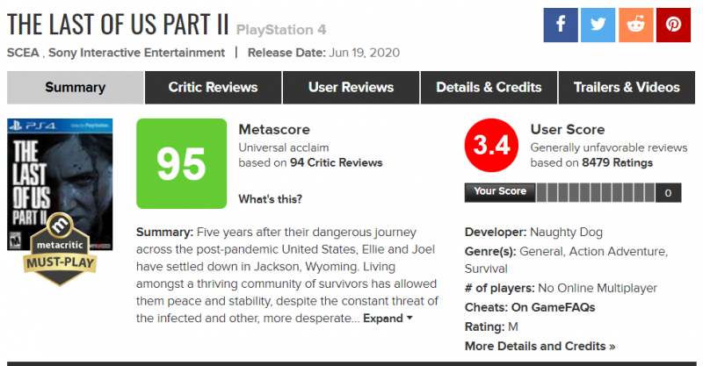Switch to the User Reviews tab
Viewport: 703px width, 366px height.
tap(351, 88)
